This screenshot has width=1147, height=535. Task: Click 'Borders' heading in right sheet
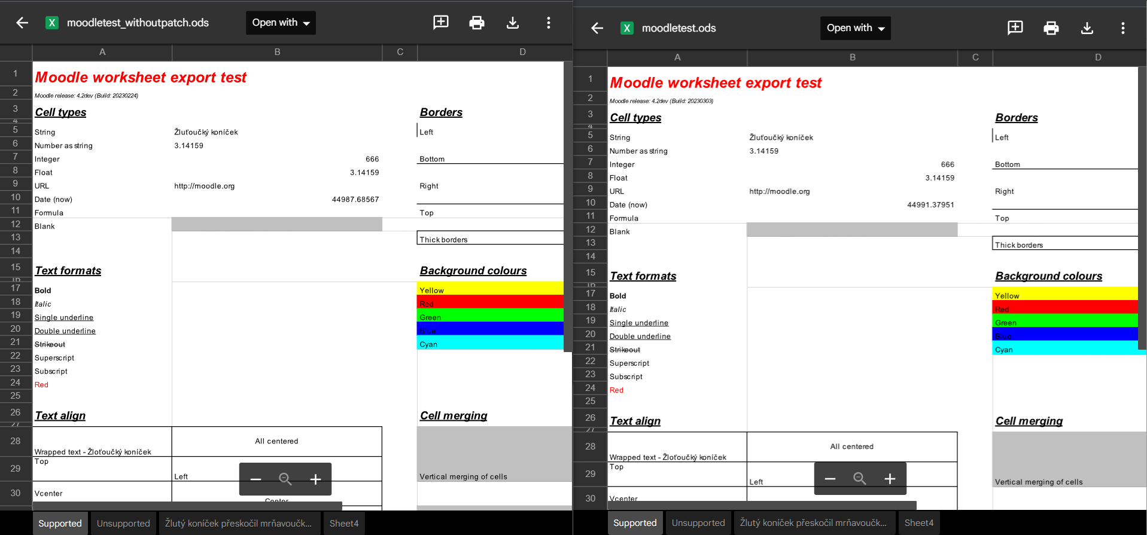click(1017, 118)
